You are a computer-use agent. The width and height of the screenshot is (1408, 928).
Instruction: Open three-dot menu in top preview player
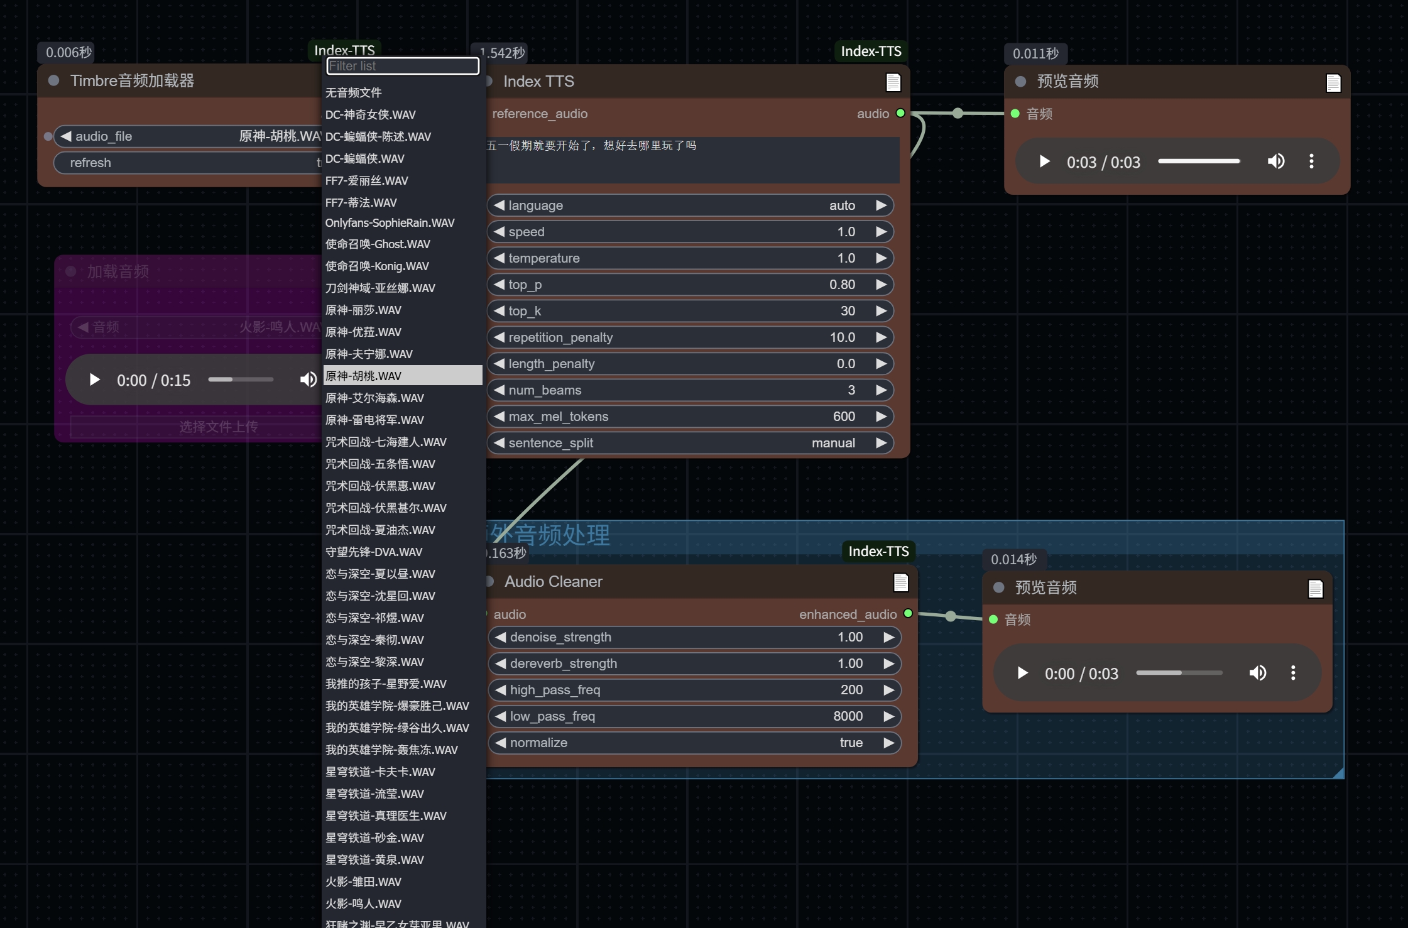[1311, 161]
